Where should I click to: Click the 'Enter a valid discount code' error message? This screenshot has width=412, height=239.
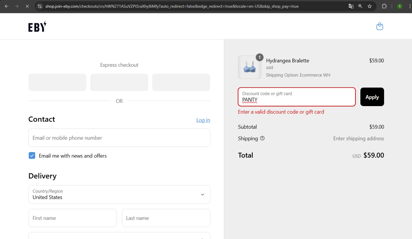pyautogui.click(x=281, y=112)
